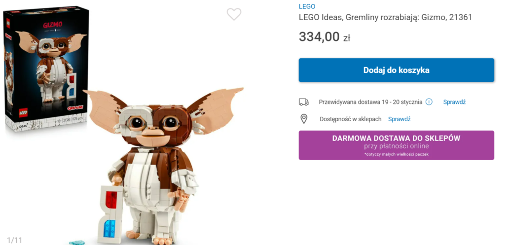The height and width of the screenshot is (245, 505).
Task: Add product to wishlist with heart icon
Action: pyautogui.click(x=234, y=15)
